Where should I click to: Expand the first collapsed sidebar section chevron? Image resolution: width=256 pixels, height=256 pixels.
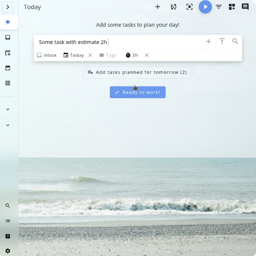8,109
